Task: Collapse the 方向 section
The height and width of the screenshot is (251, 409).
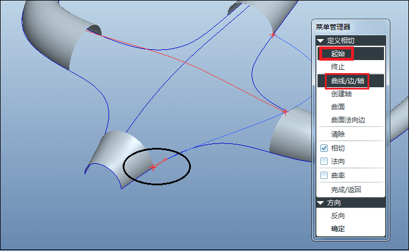Action: pos(320,203)
